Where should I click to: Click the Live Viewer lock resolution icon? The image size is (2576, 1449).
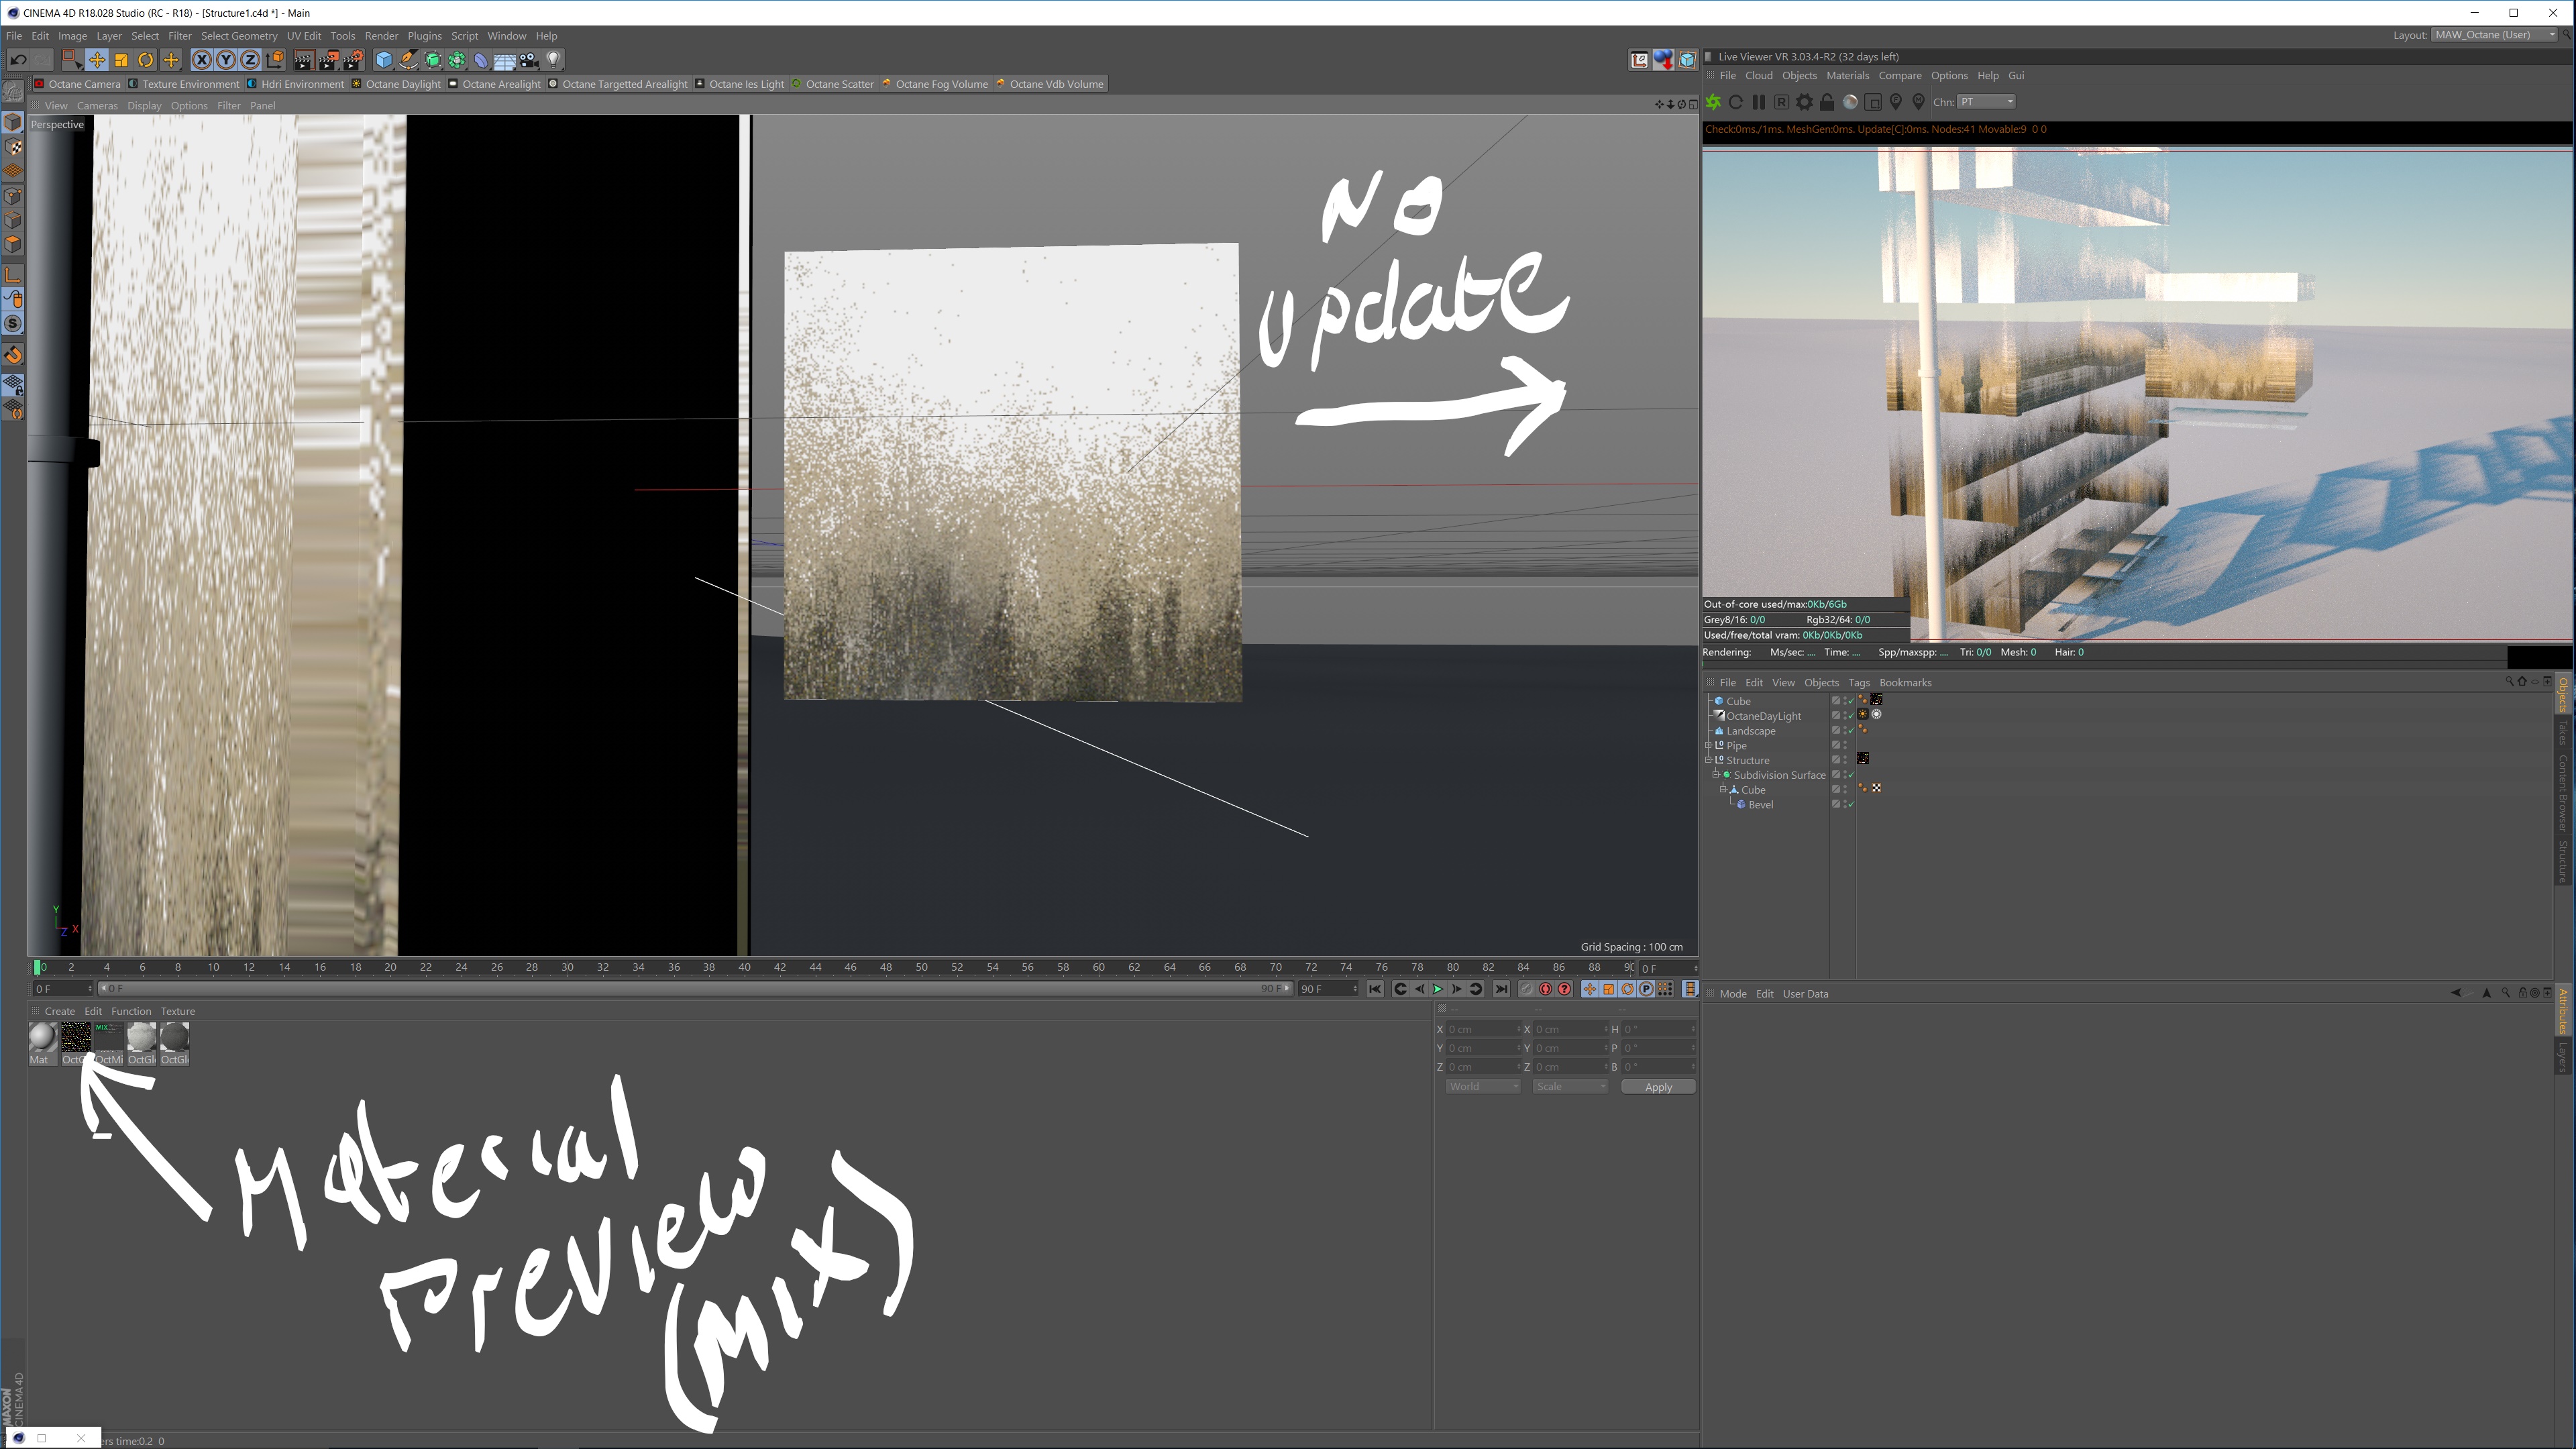click(x=1827, y=102)
